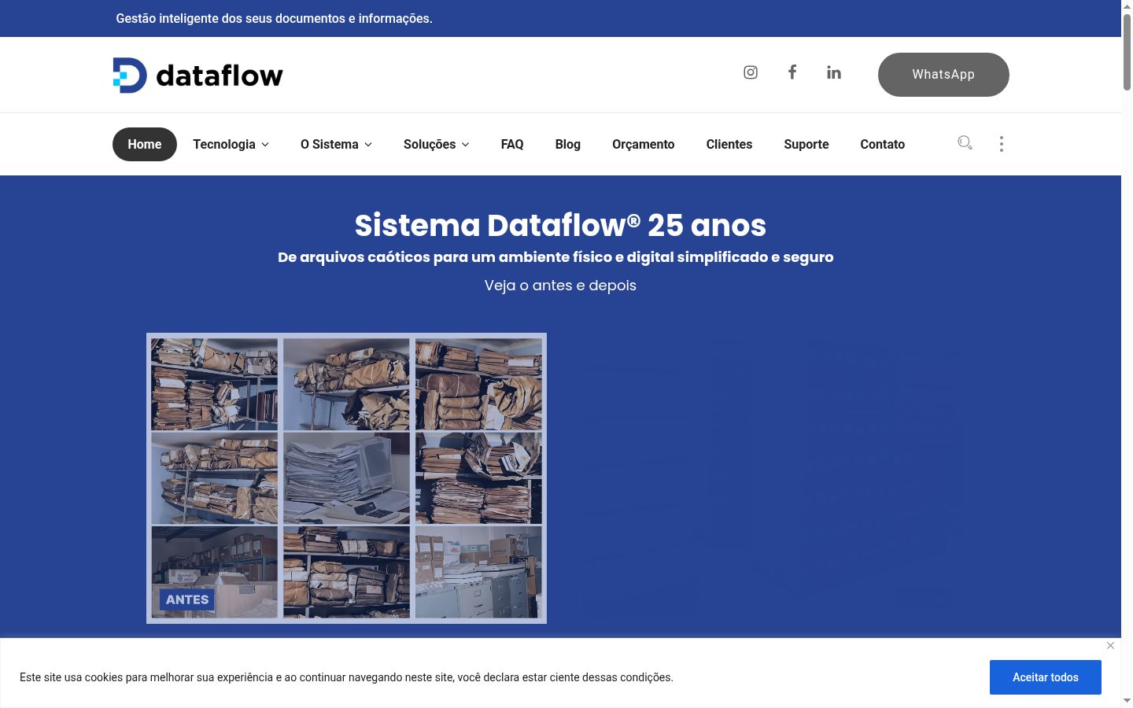The image size is (1133, 708).
Task: Click the page vertical scrollbar thumb
Action: pyautogui.click(x=1127, y=52)
